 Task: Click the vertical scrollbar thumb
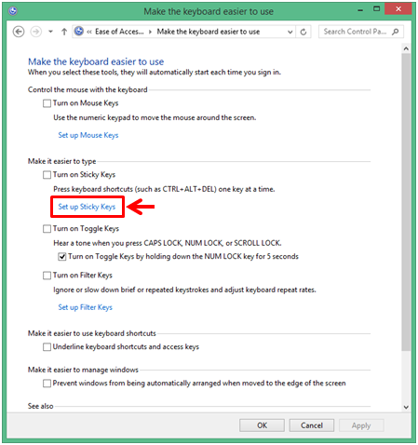(x=406, y=202)
